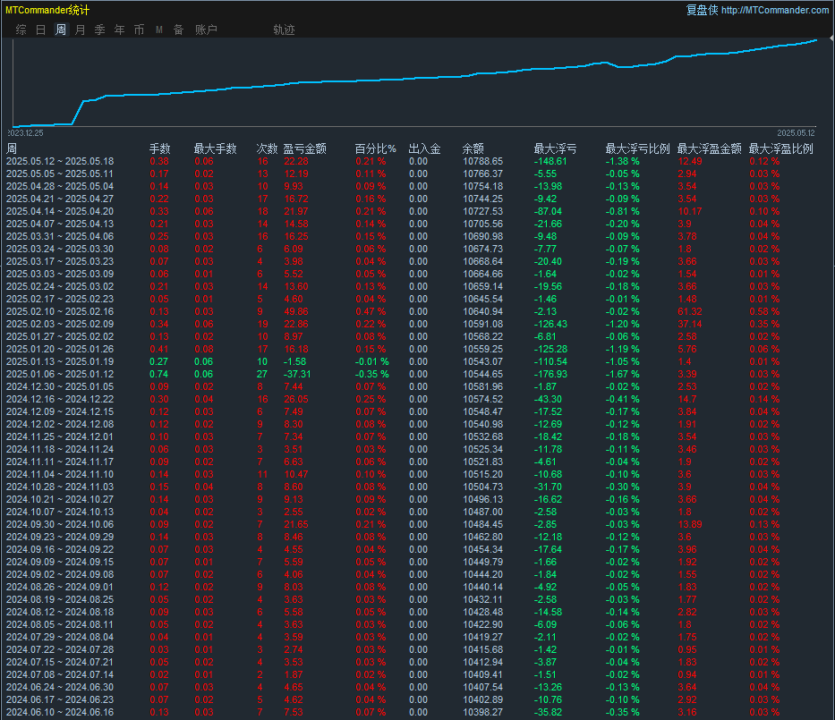
Task: Open the 备 notes tab
Action: tap(178, 30)
